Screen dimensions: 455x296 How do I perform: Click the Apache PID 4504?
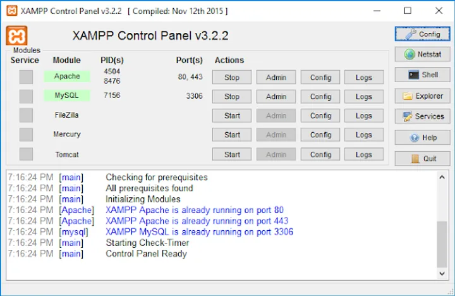(x=112, y=71)
